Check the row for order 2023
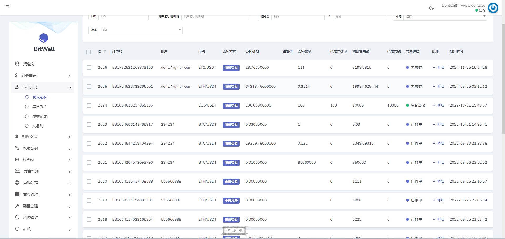The width and height of the screenshot is (505, 239). 89,125
